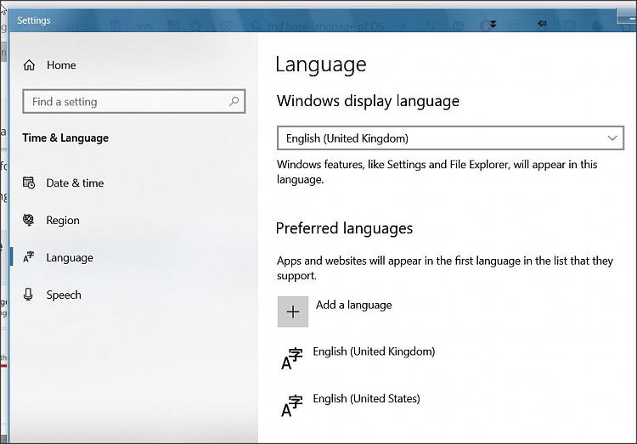637x444 pixels.
Task: Click the Add a language plus button
Action: (x=293, y=312)
